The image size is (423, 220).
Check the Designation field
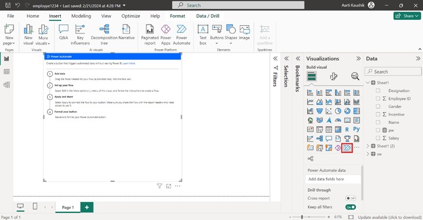[378, 91]
